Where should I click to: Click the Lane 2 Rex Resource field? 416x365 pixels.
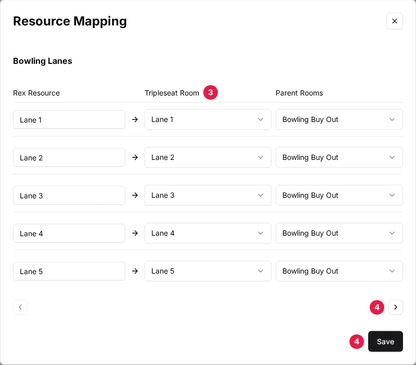pos(69,158)
